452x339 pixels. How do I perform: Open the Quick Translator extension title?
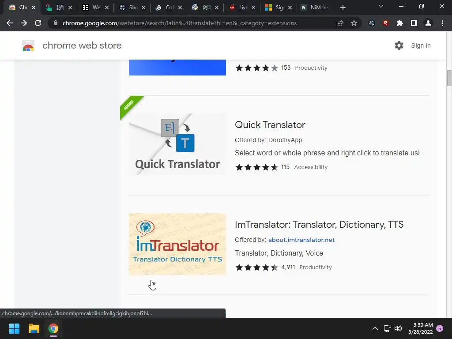coord(270,125)
